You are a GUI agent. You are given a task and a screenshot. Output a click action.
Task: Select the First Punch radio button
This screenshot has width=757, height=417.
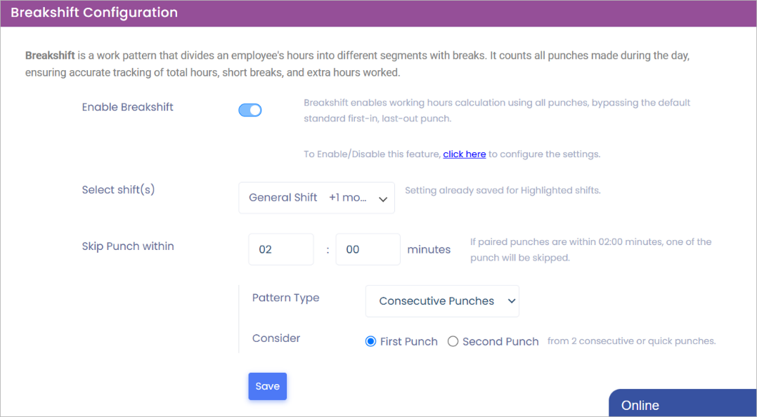pyautogui.click(x=371, y=342)
